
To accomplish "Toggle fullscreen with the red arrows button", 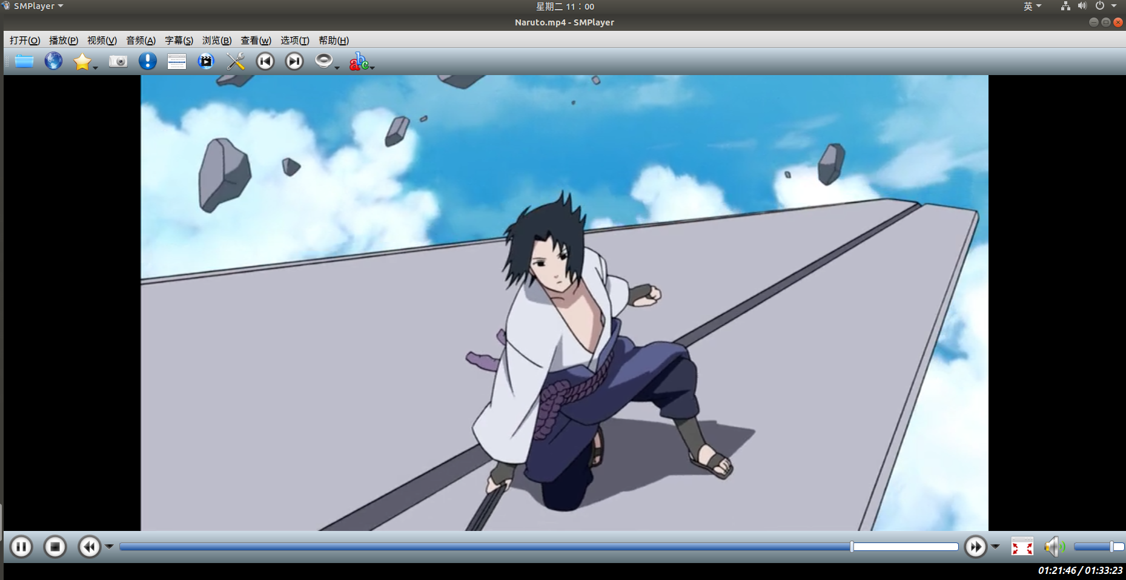I will point(1022,547).
